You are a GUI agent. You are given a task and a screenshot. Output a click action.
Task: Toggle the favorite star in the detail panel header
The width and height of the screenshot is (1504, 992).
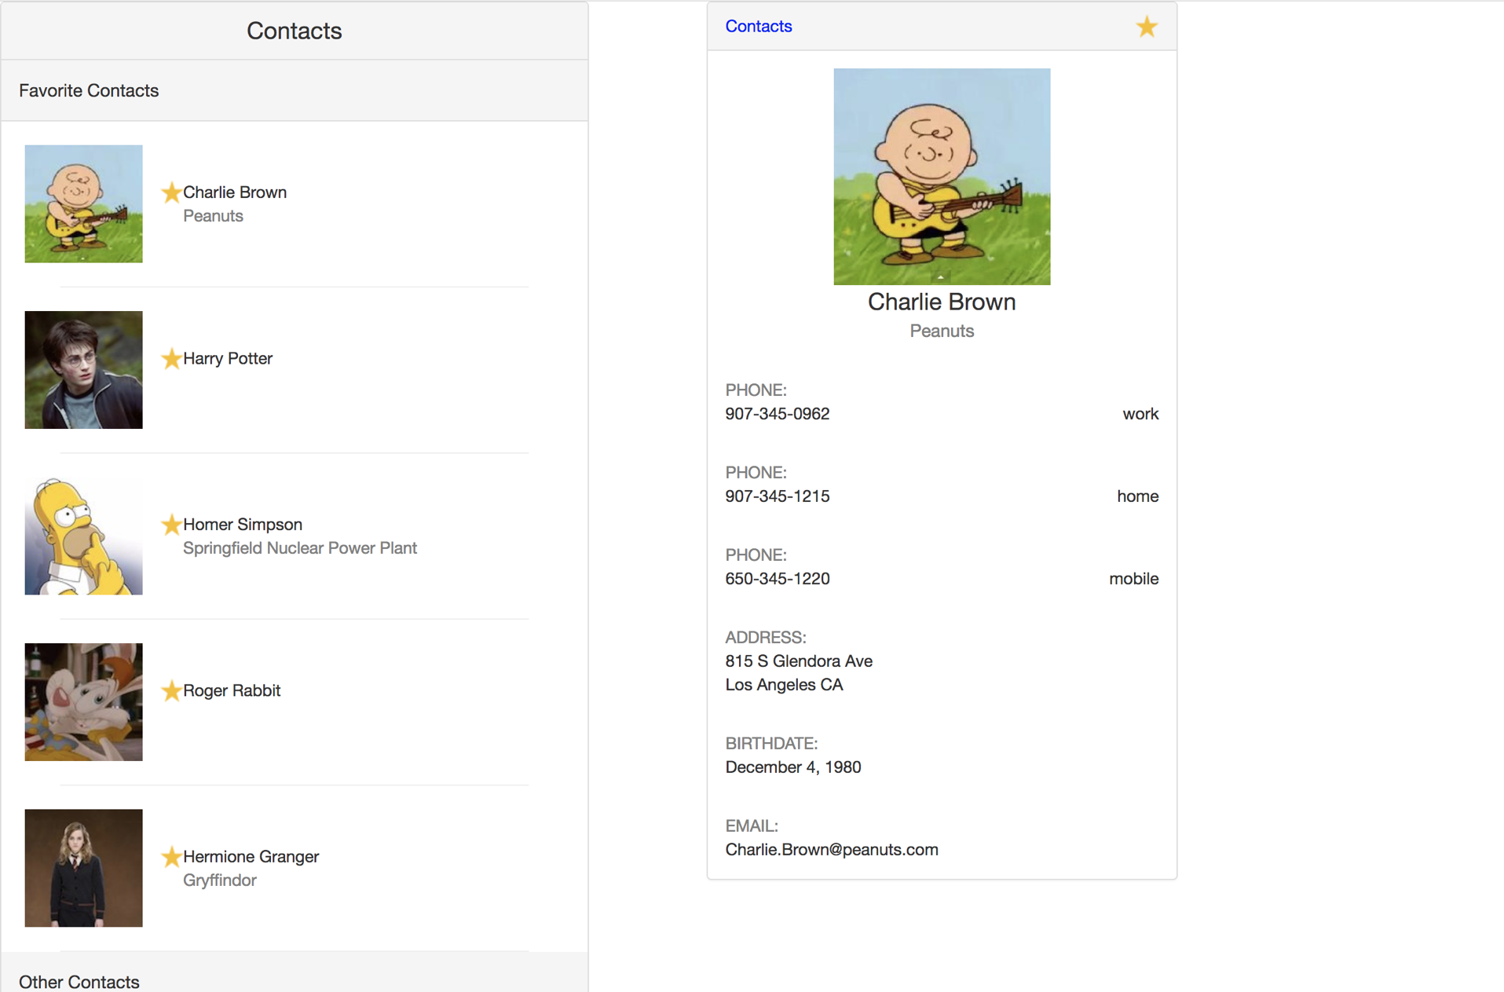[1147, 27]
